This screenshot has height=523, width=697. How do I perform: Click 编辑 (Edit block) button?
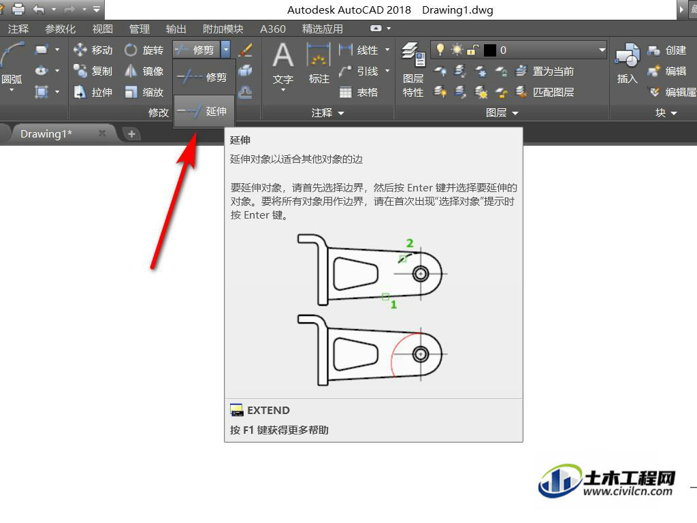[667, 71]
